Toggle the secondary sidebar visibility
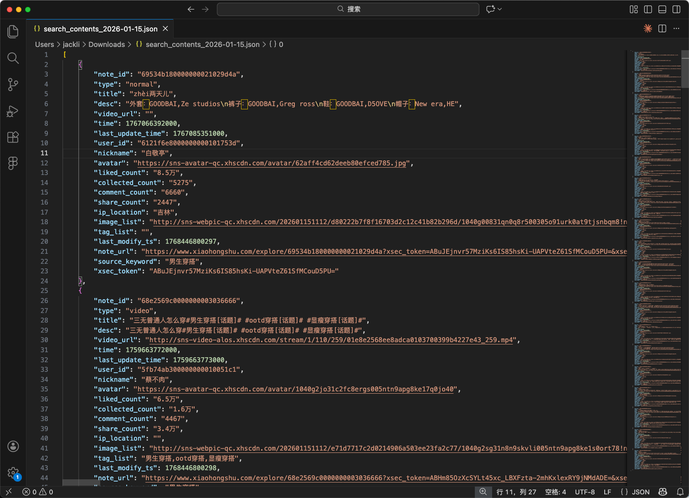689x498 pixels. [677, 9]
